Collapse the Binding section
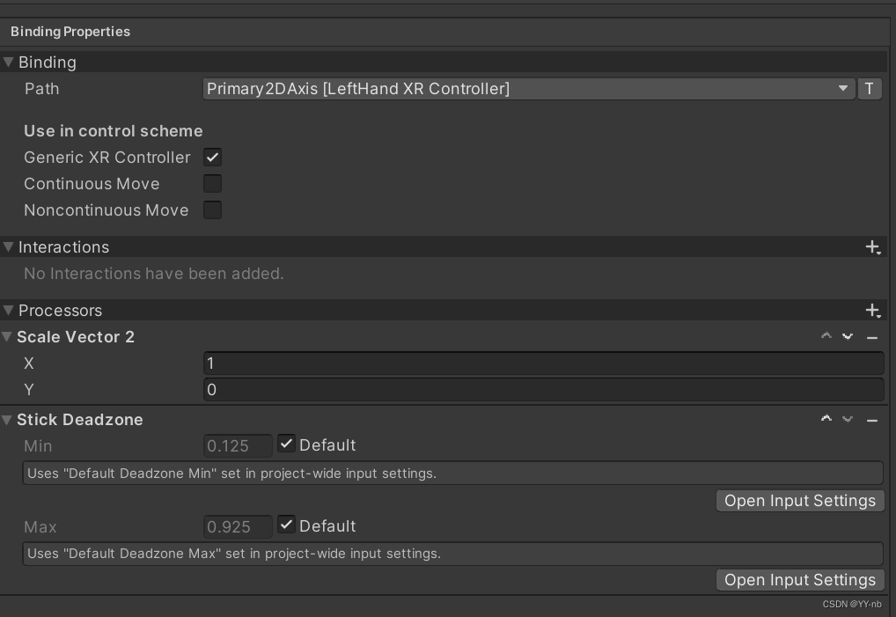The height and width of the screenshot is (617, 896). pos(9,62)
